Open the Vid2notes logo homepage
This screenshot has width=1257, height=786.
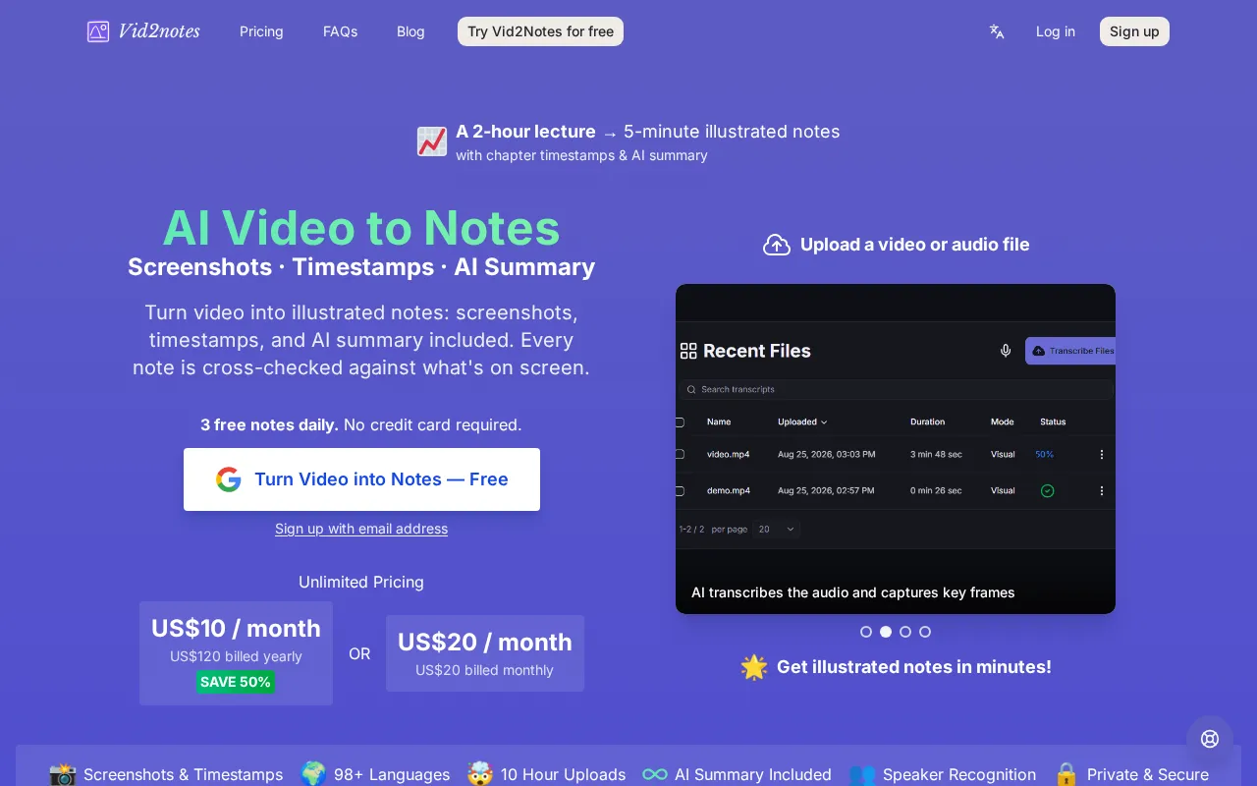[x=143, y=31]
